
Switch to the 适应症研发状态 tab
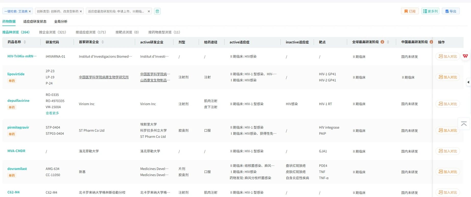(x=35, y=21)
